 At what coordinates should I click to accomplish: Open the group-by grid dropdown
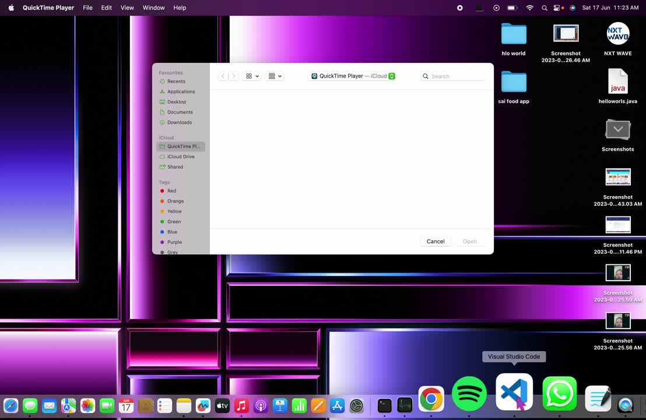click(x=274, y=76)
